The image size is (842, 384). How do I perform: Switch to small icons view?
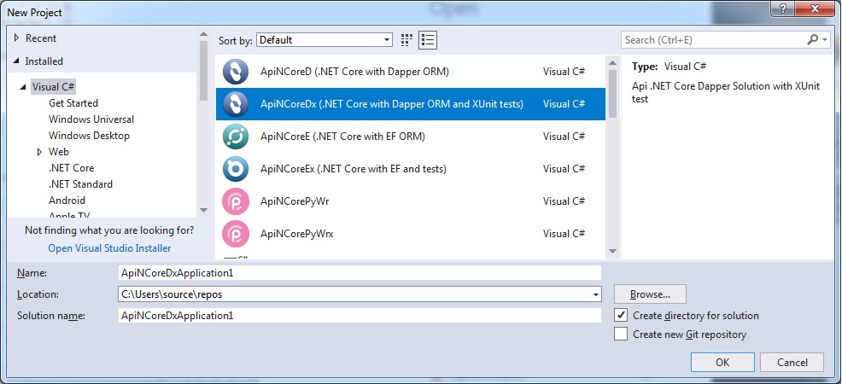tap(406, 40)
